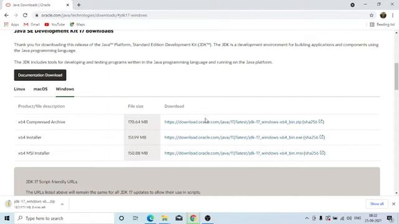The image size is (399, 224).
Task: Bookmark this page with the star icon
Action: point(372,15)
